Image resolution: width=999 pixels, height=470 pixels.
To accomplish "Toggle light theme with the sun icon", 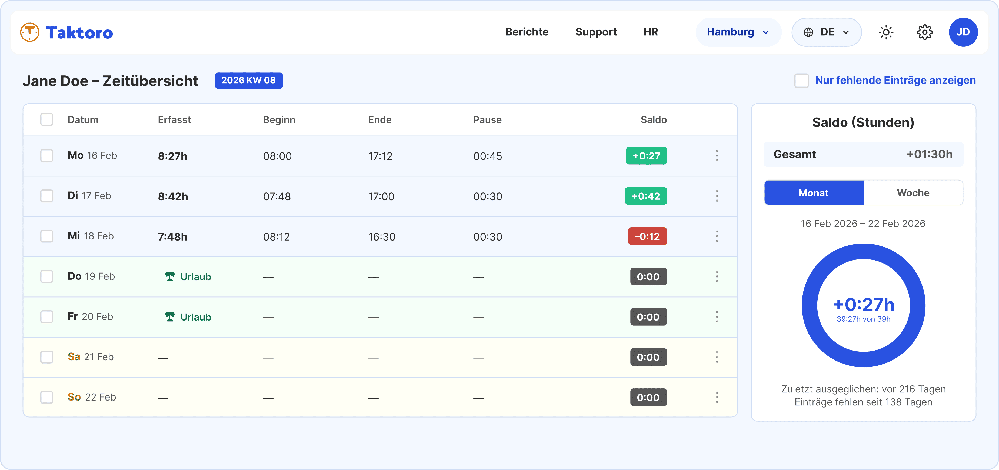I will coord(886,32).
